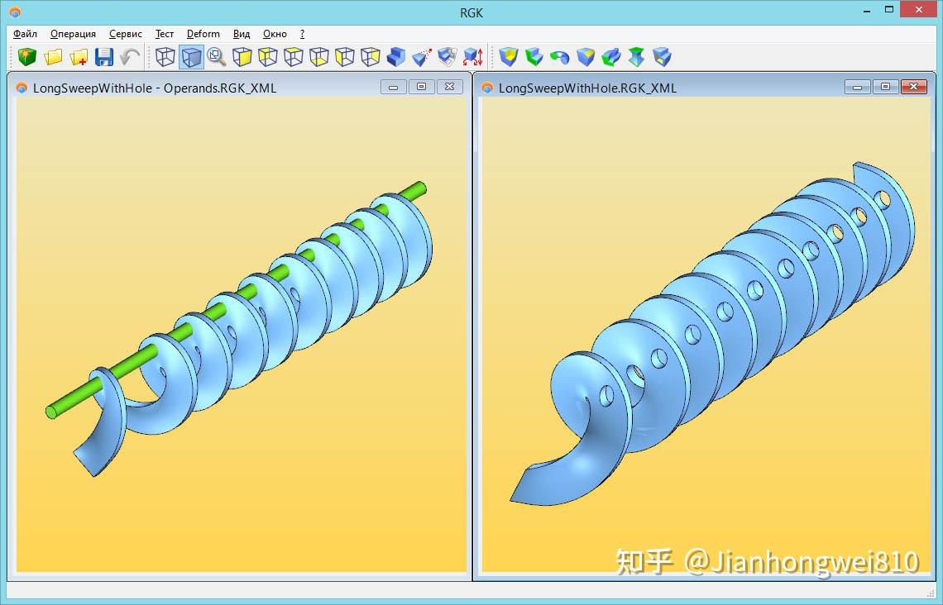Screen dimensions: 943x605
Task: Open a file using the folder icon
Action: (52, 56)
